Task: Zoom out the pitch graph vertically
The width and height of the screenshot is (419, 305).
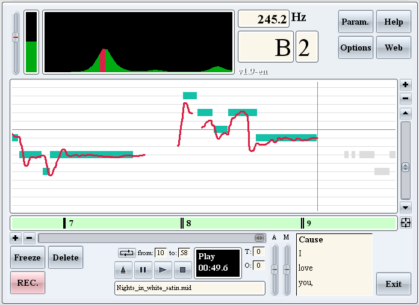Action: [405, 98]
